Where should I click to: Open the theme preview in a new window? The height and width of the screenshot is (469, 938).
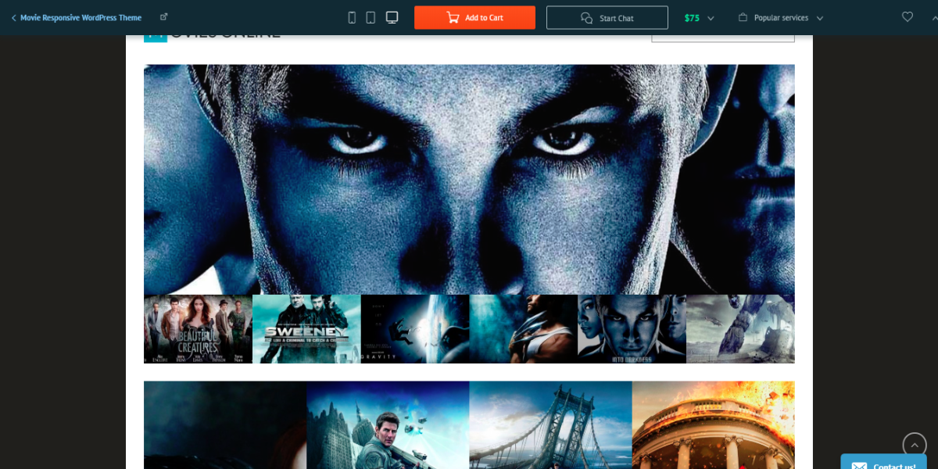pyautogui.click(x=163, y=17)
